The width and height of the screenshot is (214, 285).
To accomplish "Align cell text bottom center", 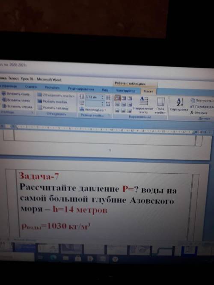I will (x=124, y=110).
